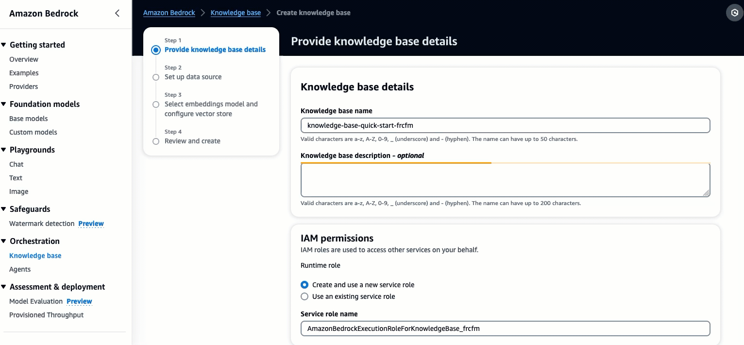
Task: Click the description text area resize handle
Action: 706,192
